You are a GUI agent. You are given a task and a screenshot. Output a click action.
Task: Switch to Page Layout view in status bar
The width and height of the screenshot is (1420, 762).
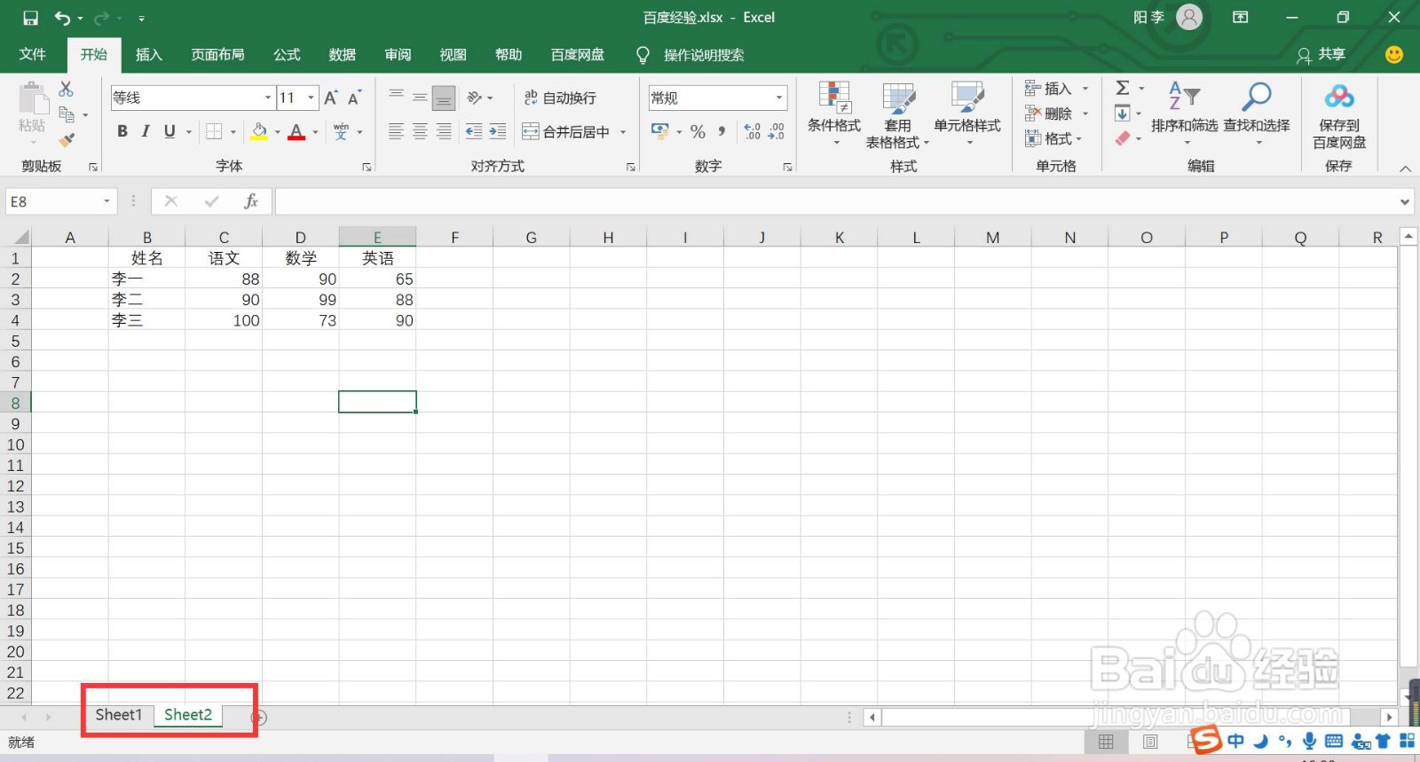pyautogui.click(x=1150, y=742)
